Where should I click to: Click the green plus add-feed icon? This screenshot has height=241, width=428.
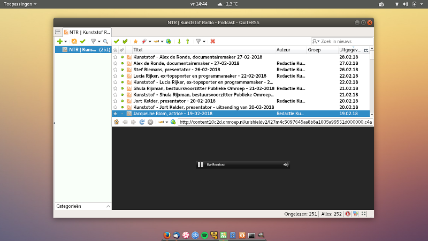click(59, 42)
